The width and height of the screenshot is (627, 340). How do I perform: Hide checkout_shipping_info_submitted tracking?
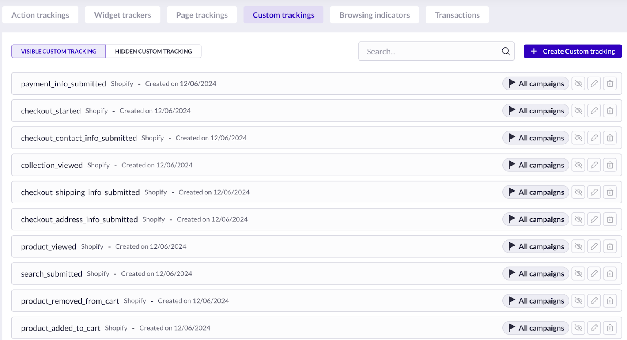tap(578, 192)
